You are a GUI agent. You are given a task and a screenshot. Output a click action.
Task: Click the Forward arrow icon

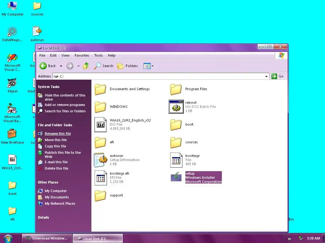click(x=70, y=66)
